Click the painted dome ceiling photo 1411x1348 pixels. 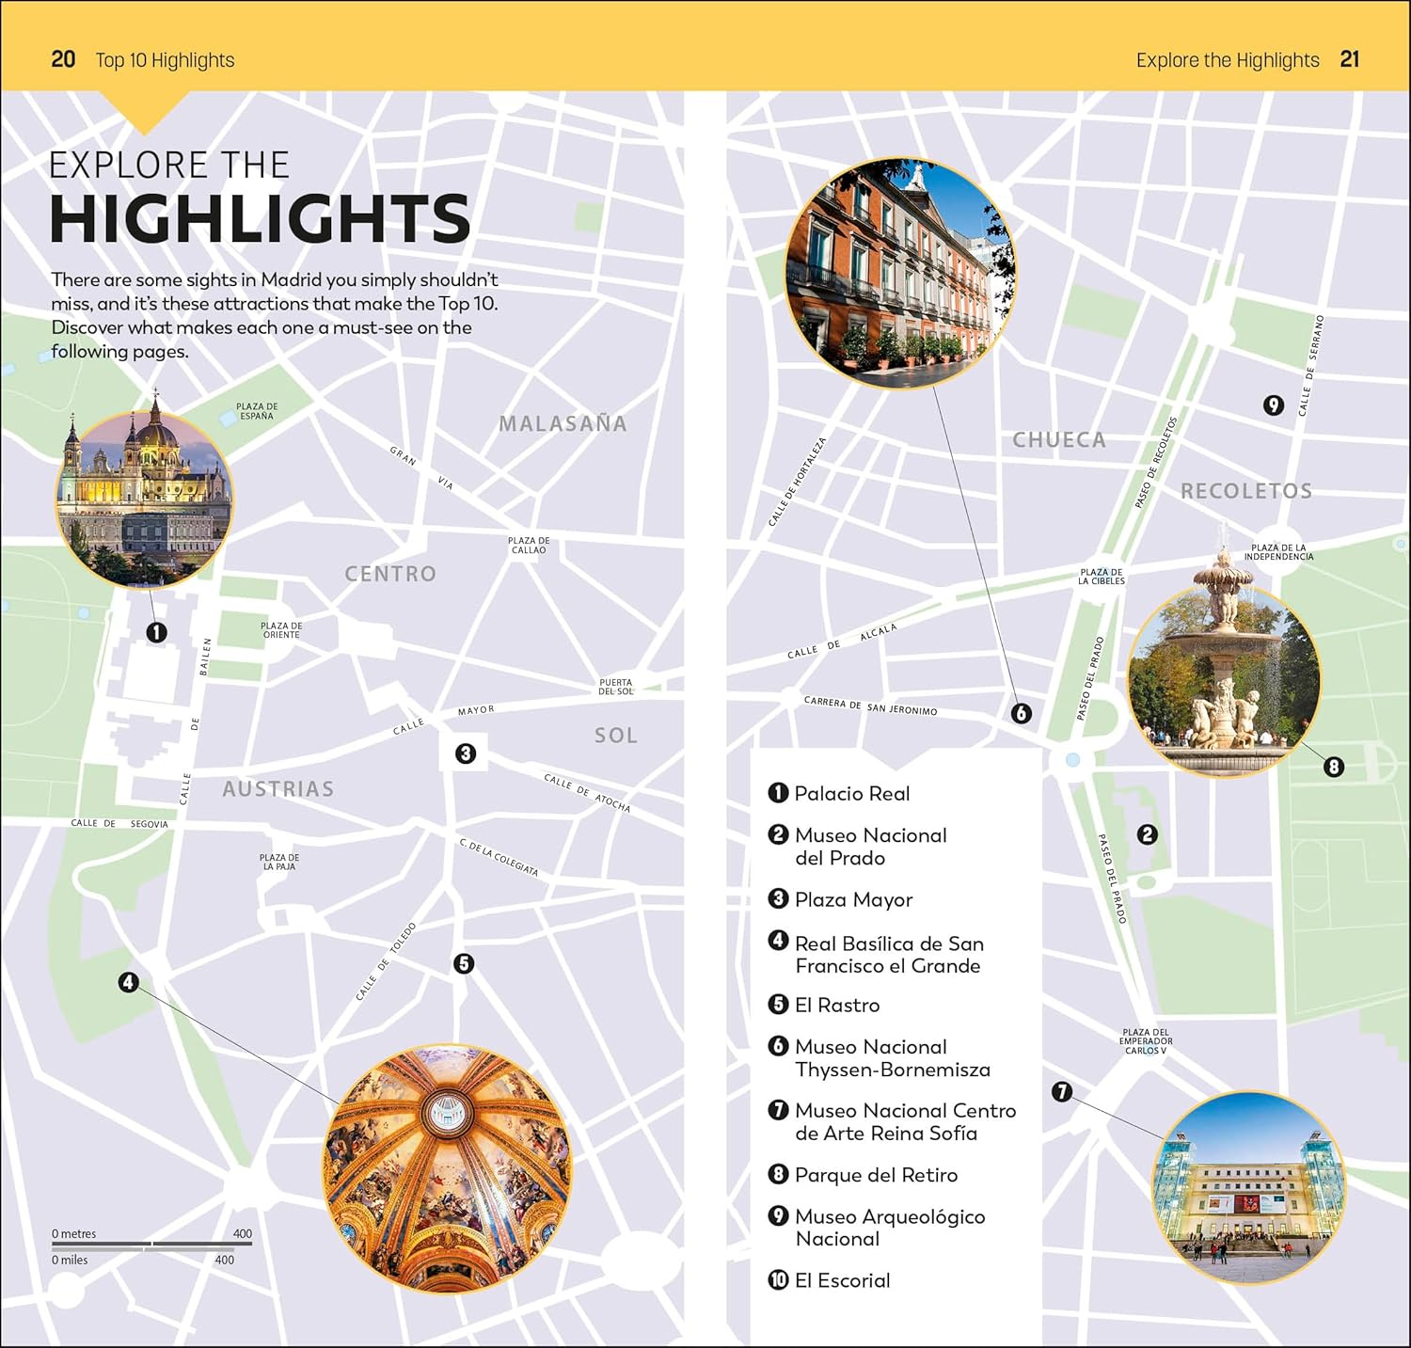[448, 1167]
